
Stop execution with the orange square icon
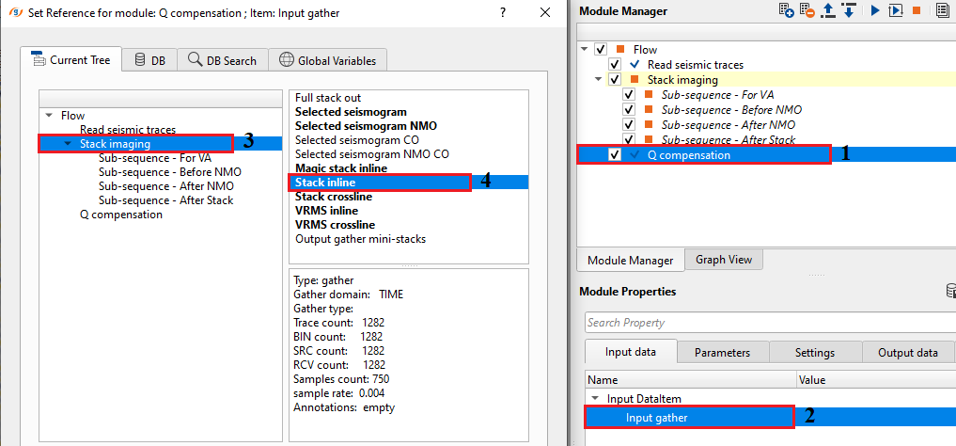917,10
